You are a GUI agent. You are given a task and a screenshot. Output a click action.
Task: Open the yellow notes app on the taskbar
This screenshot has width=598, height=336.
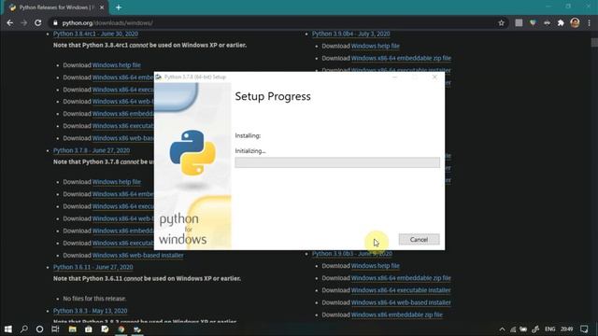pyautogui.click(x=105, y=329)
